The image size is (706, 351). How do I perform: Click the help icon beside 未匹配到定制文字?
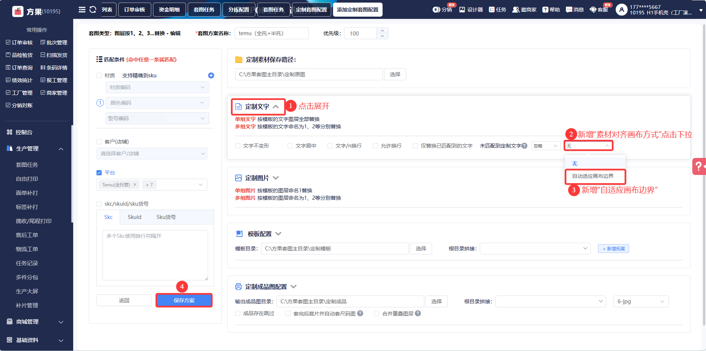(524, 146)
